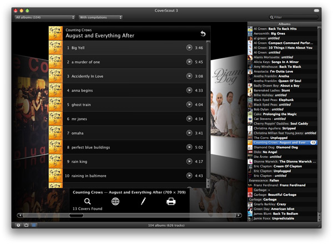Screen dimensions: 333x244
Task: Select The Corrs: Unplugged in album list
Action: 282,138
